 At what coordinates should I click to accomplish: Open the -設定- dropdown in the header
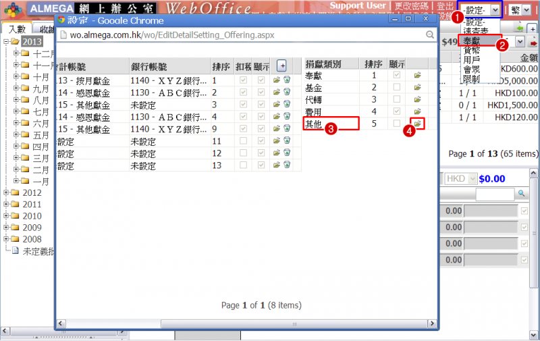481,10
